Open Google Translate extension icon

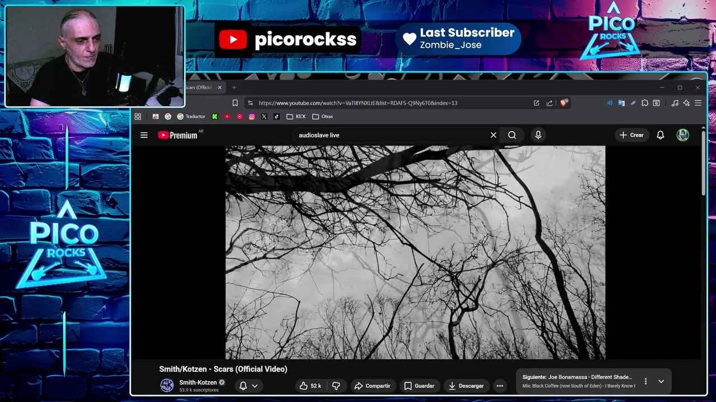[x=621, y=103]
